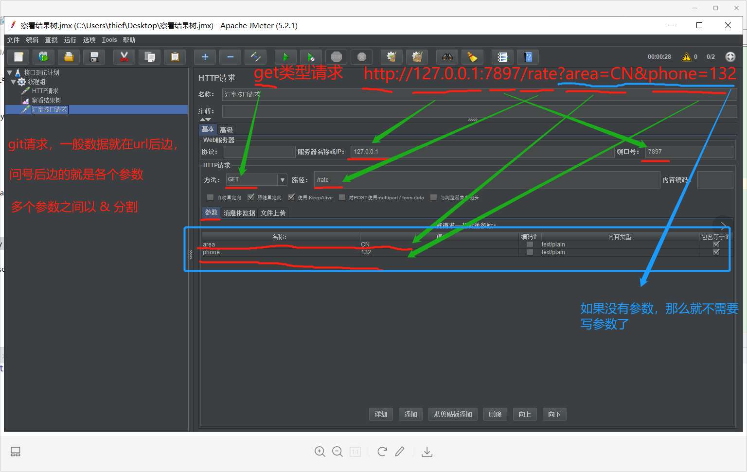Rotate the image in the viewer
Image resolution: width=747 pixels, height=472 pixels.
[x=382, y=452]
